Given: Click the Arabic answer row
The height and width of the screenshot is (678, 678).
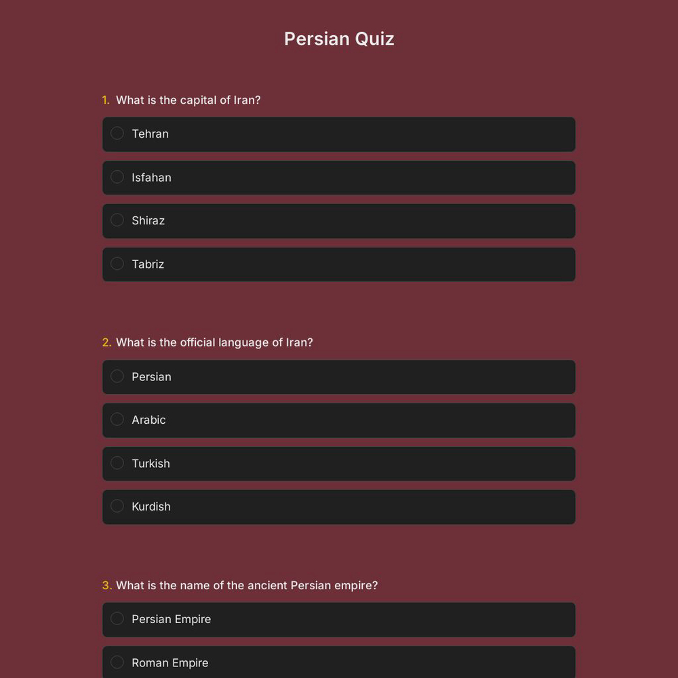Looking at the screenshot, I should coord(339,420).
